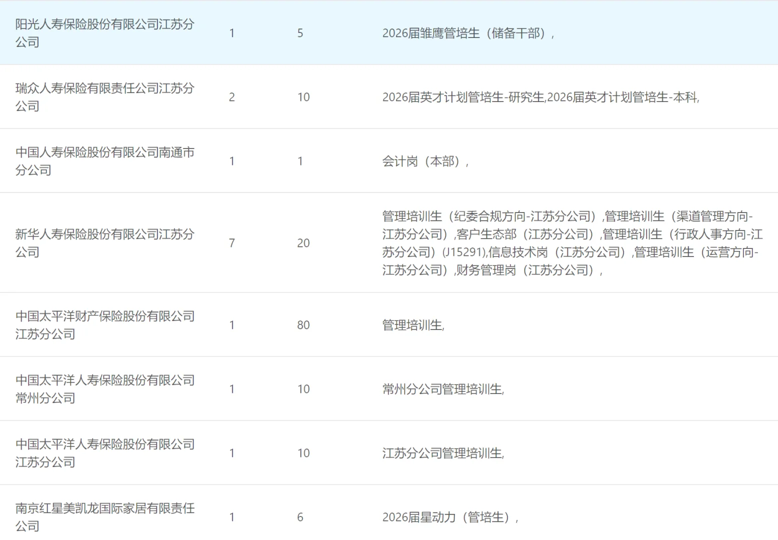
Task: Click company name 瑞众人寿保险有限责任公司江苏分公司
Action: [x=104, y=97]
